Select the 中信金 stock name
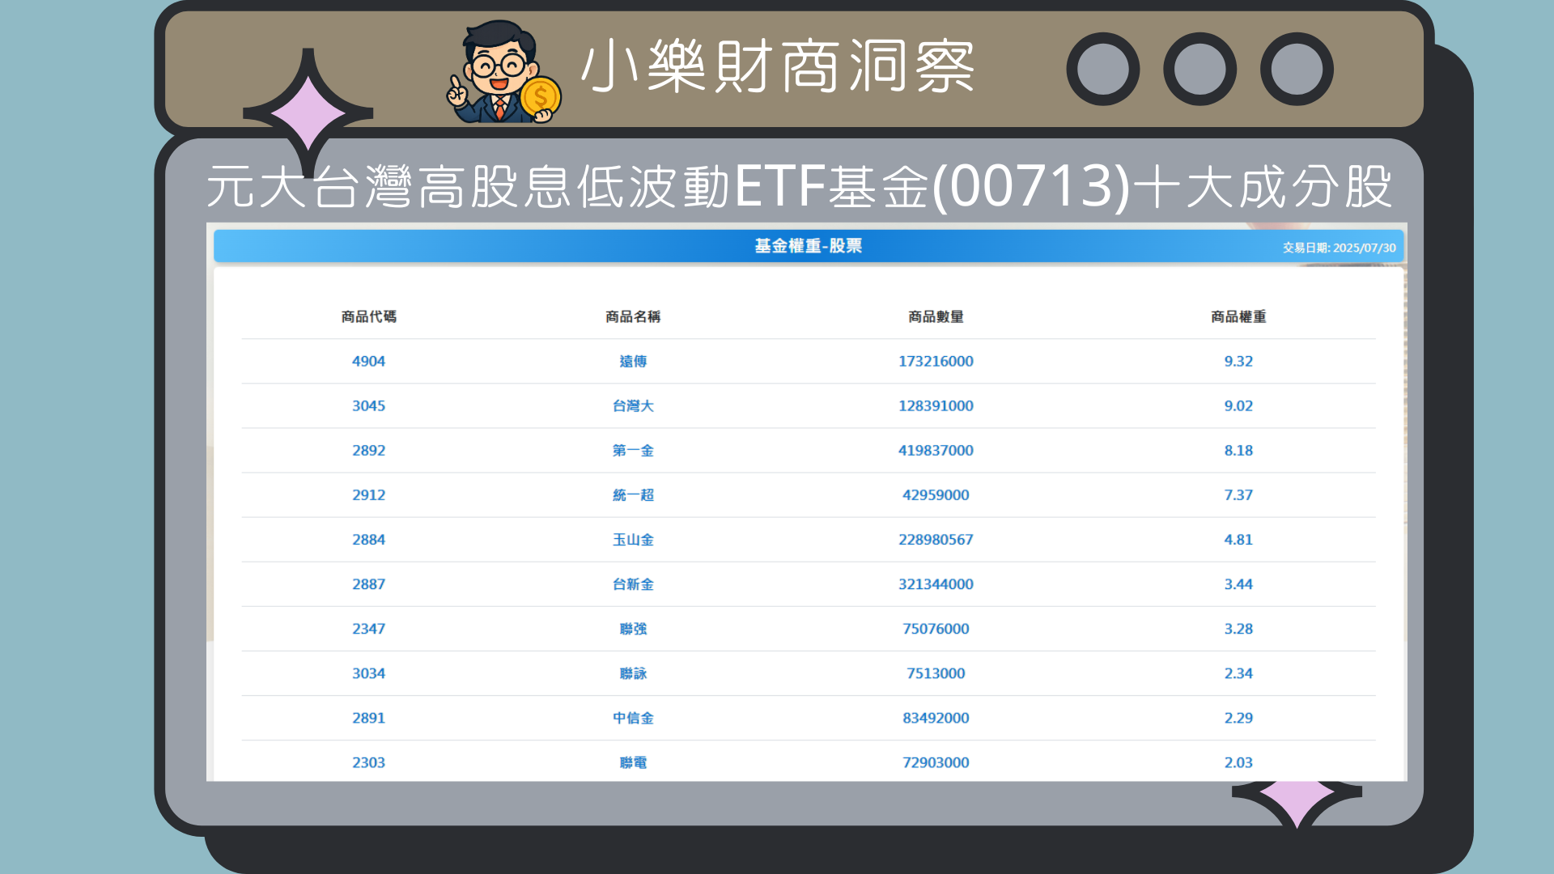The image size is (1554, 874). 632,717
